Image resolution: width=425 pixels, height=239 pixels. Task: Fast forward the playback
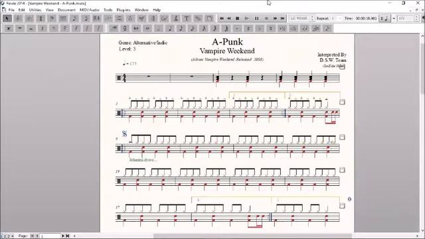(275, 19)
